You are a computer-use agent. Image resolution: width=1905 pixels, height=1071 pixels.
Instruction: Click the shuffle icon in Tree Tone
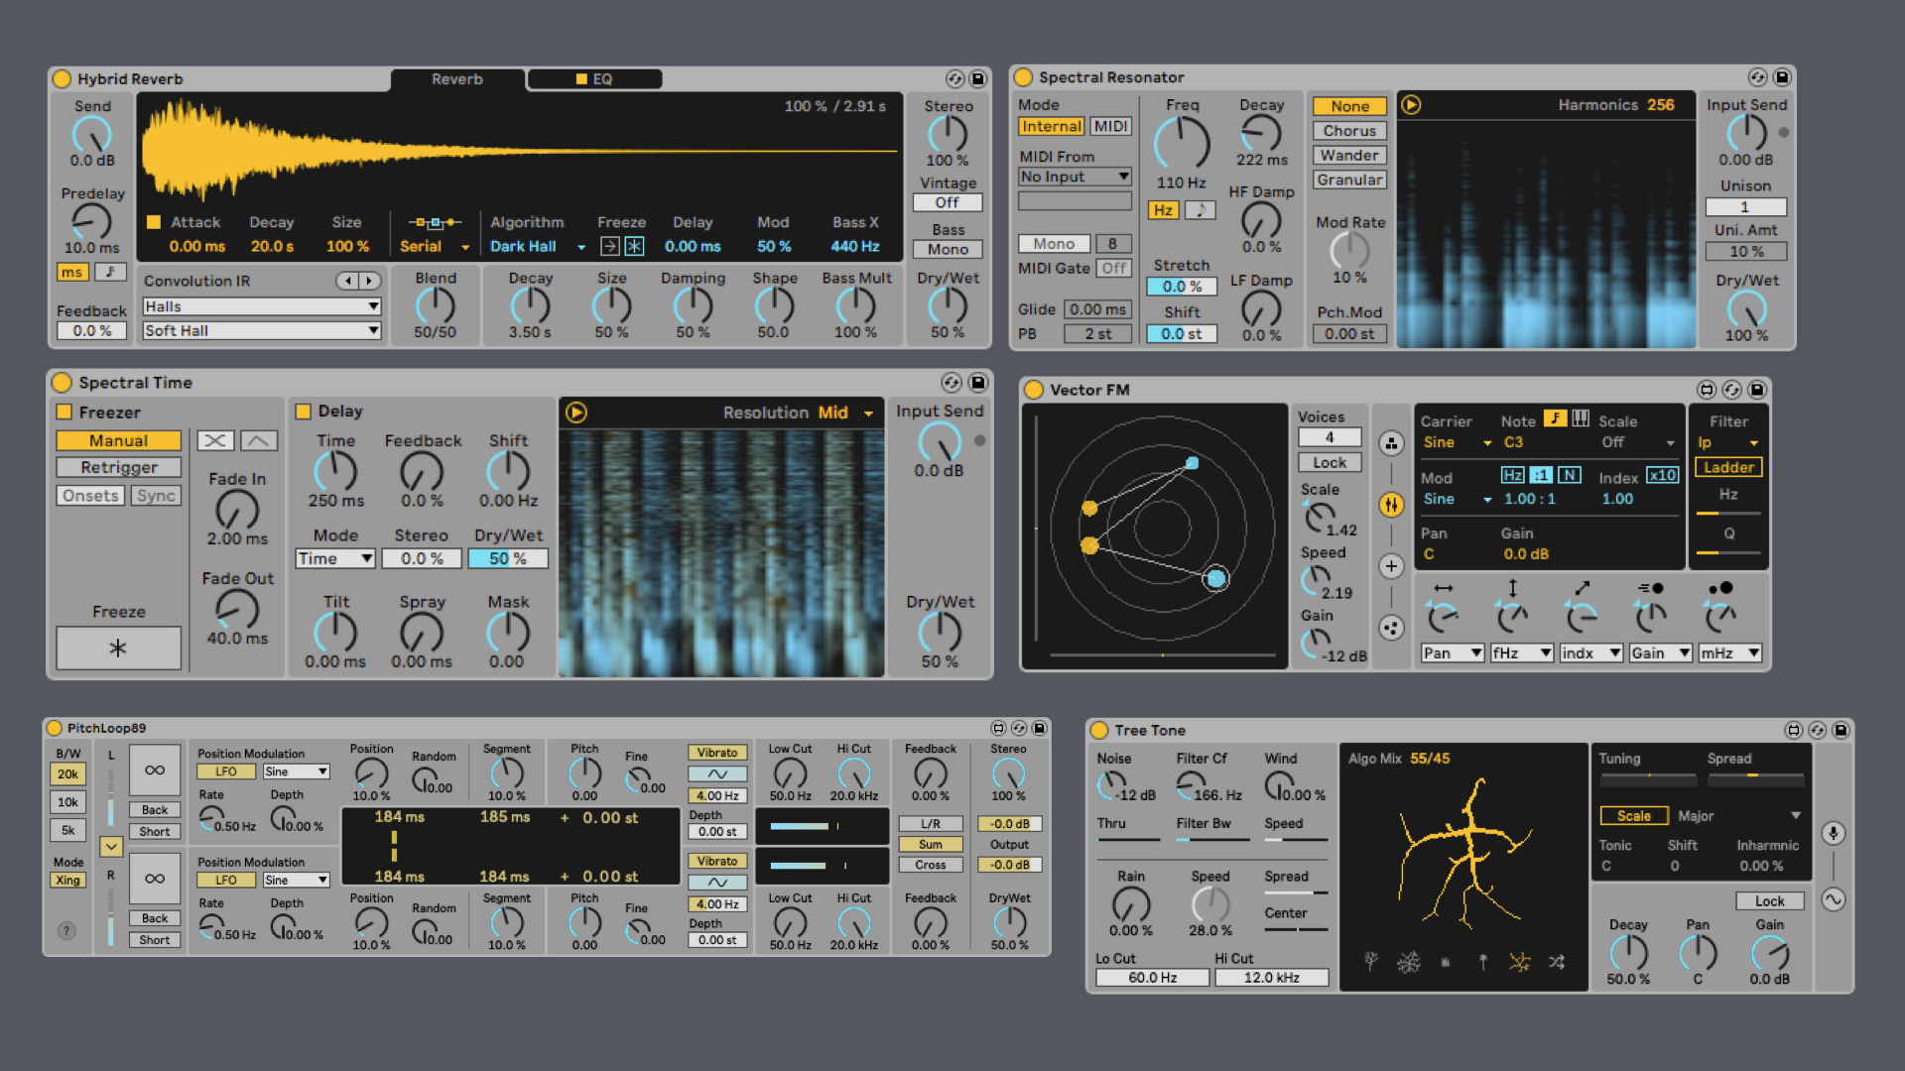pyautogui.click(x=1557, y=962)
